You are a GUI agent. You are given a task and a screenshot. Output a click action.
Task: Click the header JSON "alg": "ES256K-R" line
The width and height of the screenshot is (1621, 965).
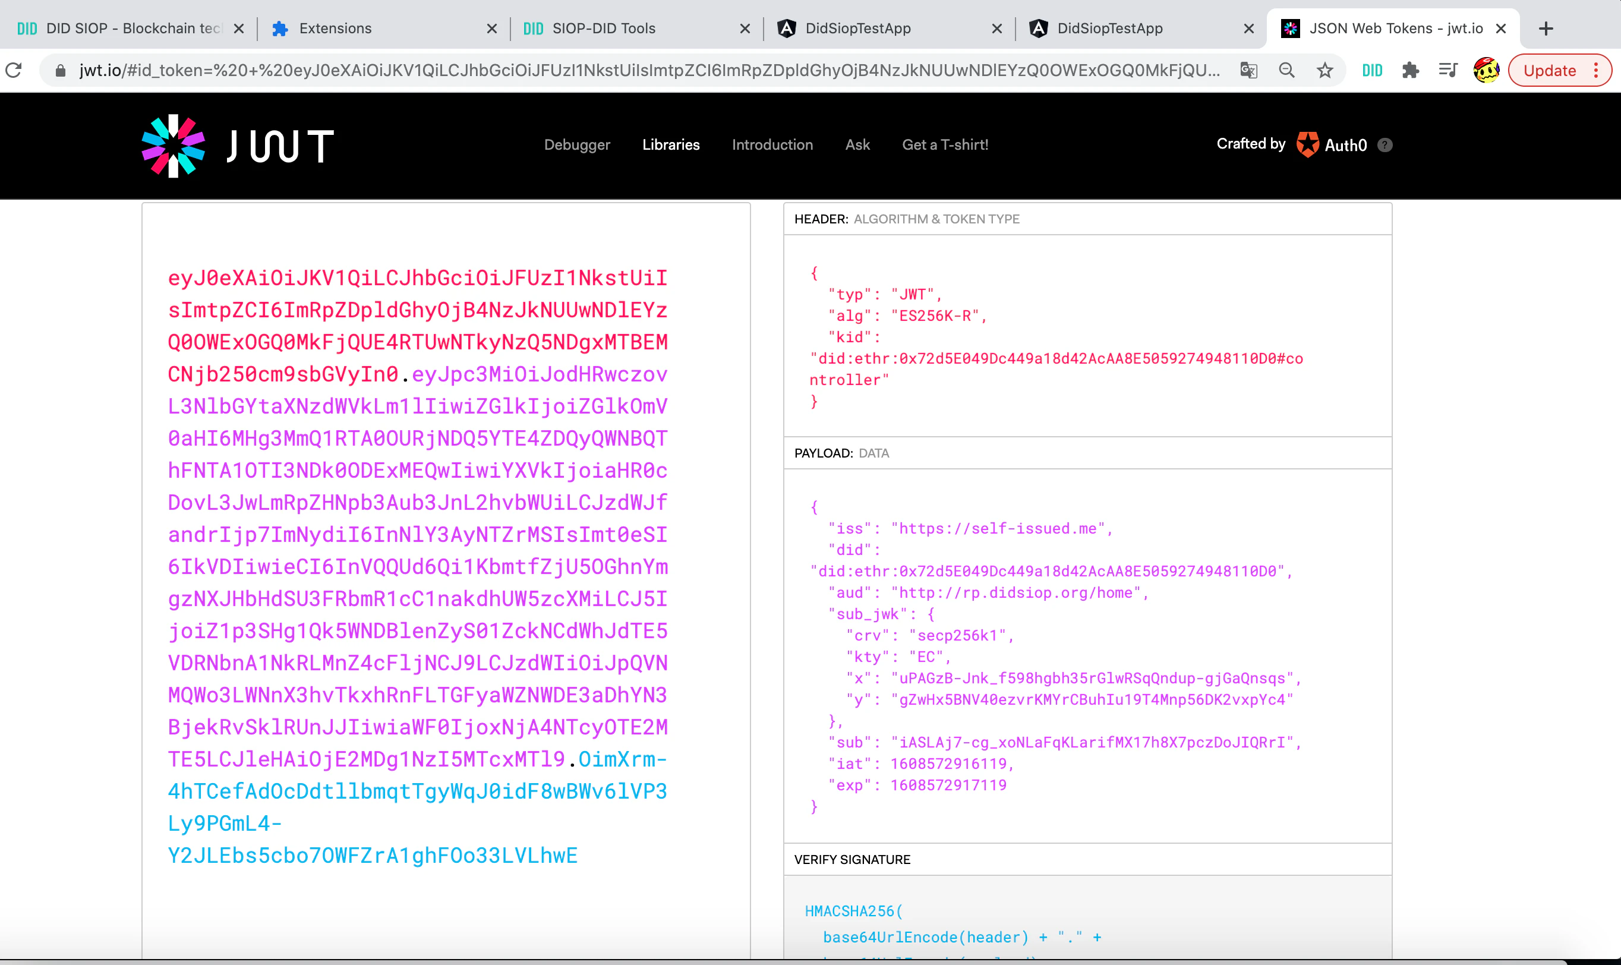[x=908, y=316]
